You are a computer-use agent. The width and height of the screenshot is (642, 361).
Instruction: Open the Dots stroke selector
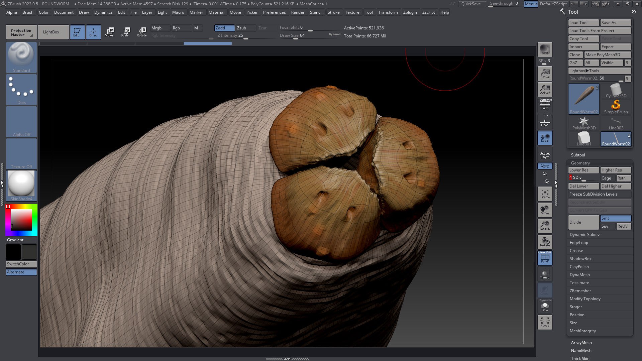tap(21, 89)
